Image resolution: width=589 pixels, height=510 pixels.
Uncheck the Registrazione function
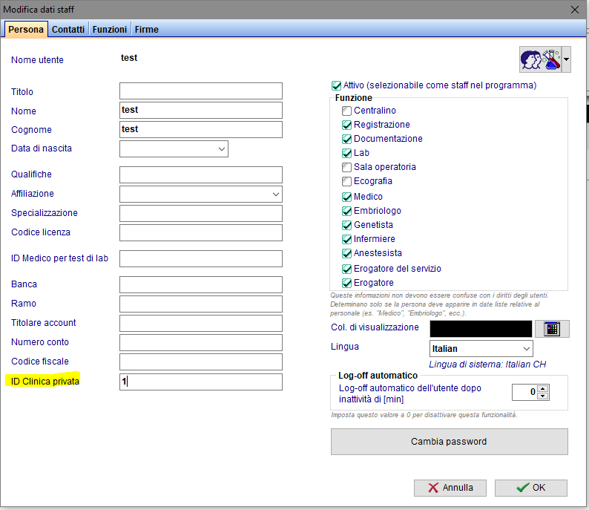tap(346, 125)
